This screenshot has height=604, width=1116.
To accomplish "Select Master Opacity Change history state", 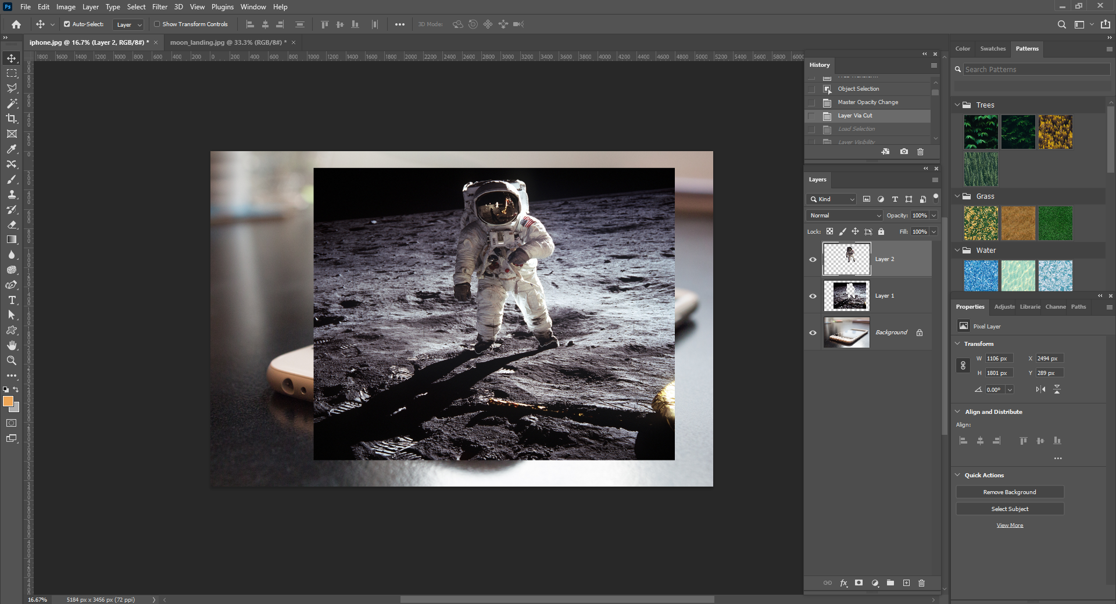I will tap(868, 102).
